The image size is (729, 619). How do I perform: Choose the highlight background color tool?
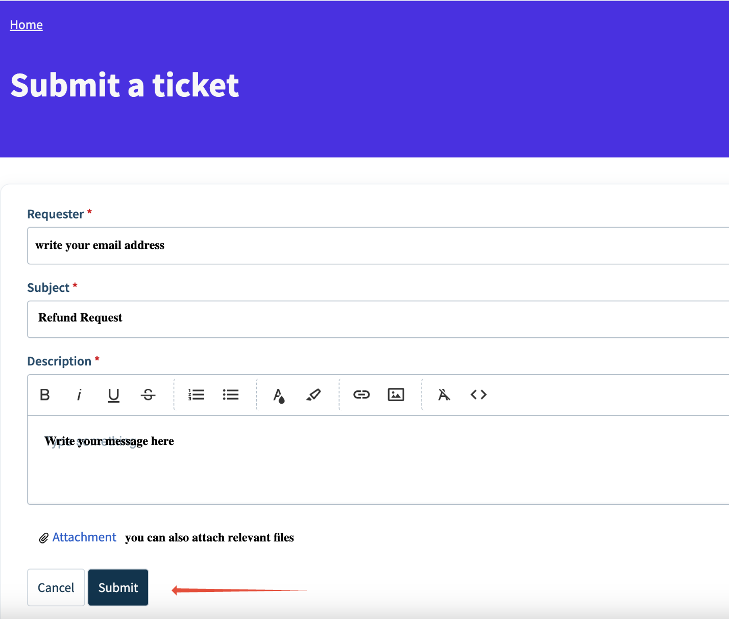313,394
